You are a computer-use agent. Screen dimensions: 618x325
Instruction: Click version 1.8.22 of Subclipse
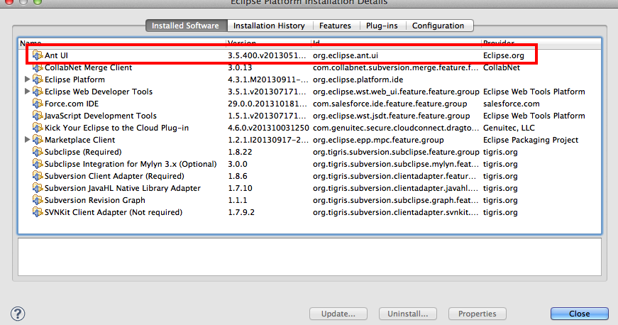[240, 152]
